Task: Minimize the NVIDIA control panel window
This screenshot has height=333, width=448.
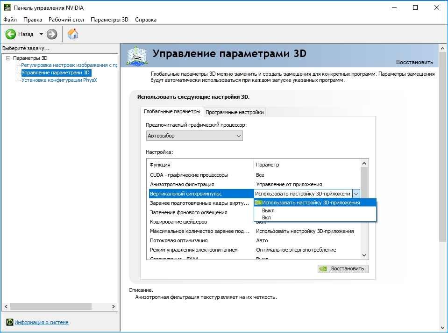Action: tap(395, 8)
